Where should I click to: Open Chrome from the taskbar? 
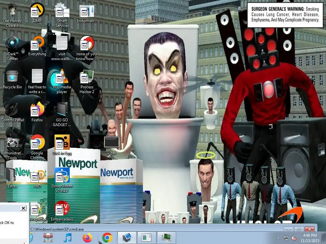[107, 238]
